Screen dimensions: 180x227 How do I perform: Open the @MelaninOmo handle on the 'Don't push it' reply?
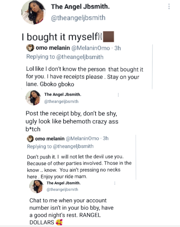(82, 138)
